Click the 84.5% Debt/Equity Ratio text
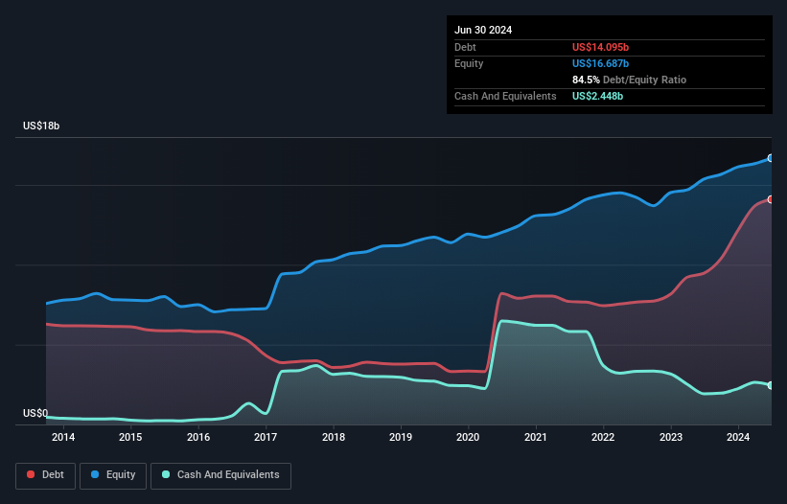787x504 pixels. tap(630, 80)
